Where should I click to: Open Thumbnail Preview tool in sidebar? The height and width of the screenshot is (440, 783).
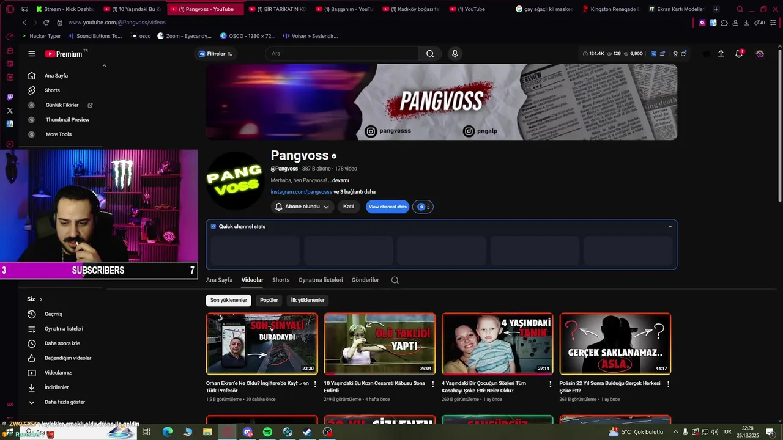click(x=67, y=120)
